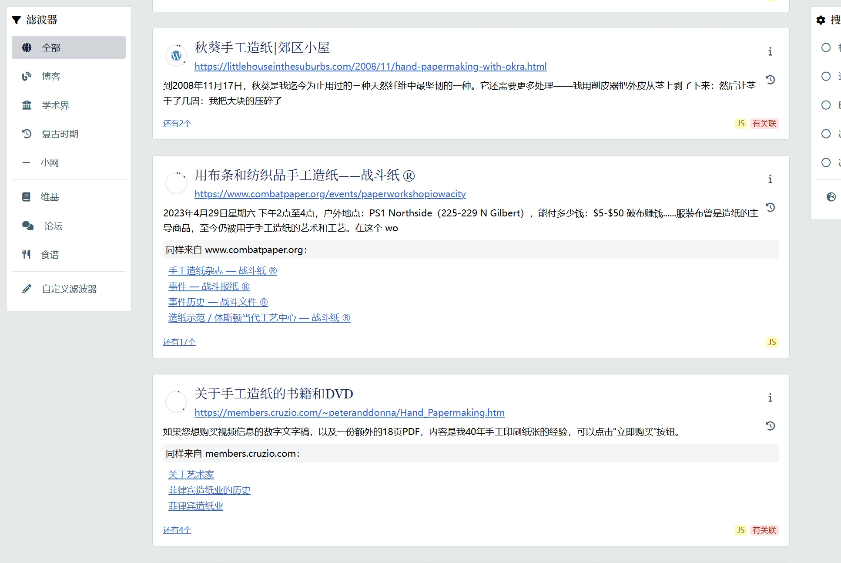
Task: Switch to the 小网 filter
Action: (69, 162)
